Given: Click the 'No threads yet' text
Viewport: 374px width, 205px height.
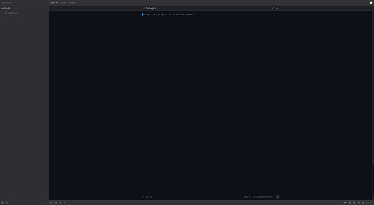Looking at the screenshot, I should pos(11,13).
